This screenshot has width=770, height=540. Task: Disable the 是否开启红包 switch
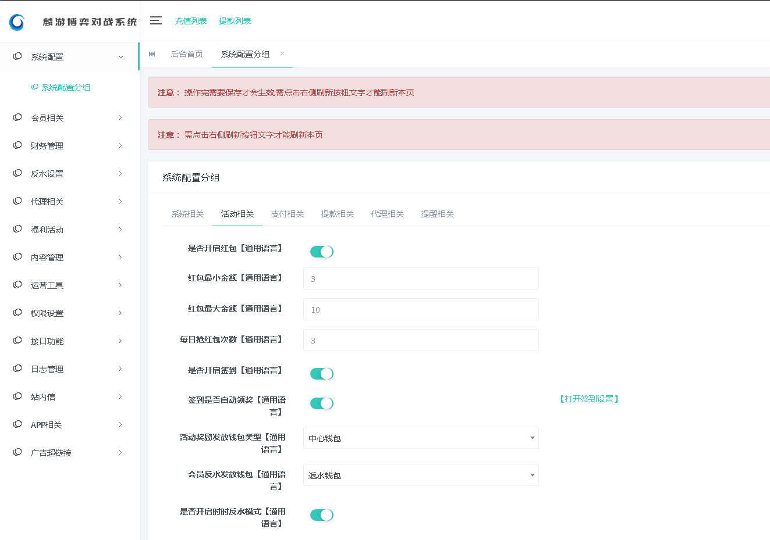(321, 251)
